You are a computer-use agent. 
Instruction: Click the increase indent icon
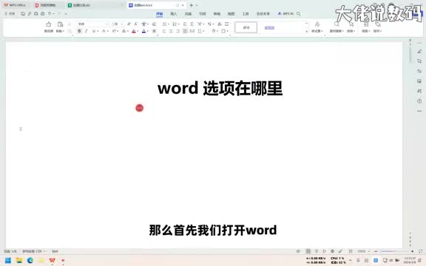pyautogui.click(x=192, y=24)
